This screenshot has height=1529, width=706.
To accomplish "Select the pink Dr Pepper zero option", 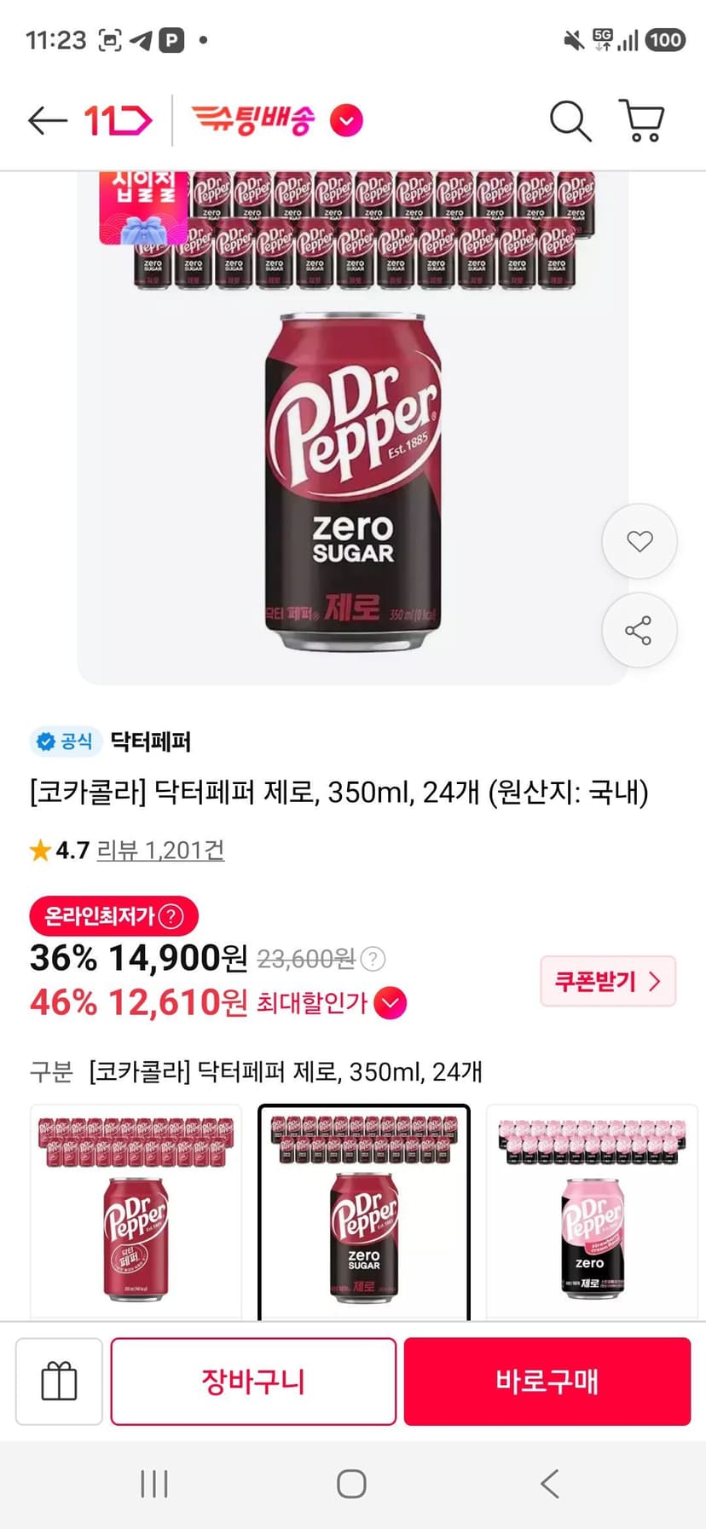I will click(x=592, y=1212).
